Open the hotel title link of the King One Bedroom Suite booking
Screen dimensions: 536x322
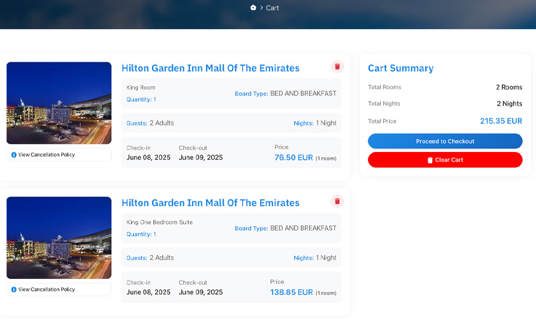210,203
